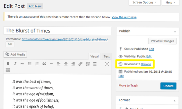Open the View the autosave link

pos(124,17)
